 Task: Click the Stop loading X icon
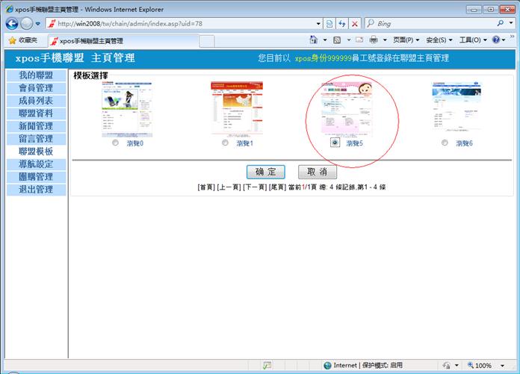355,24
